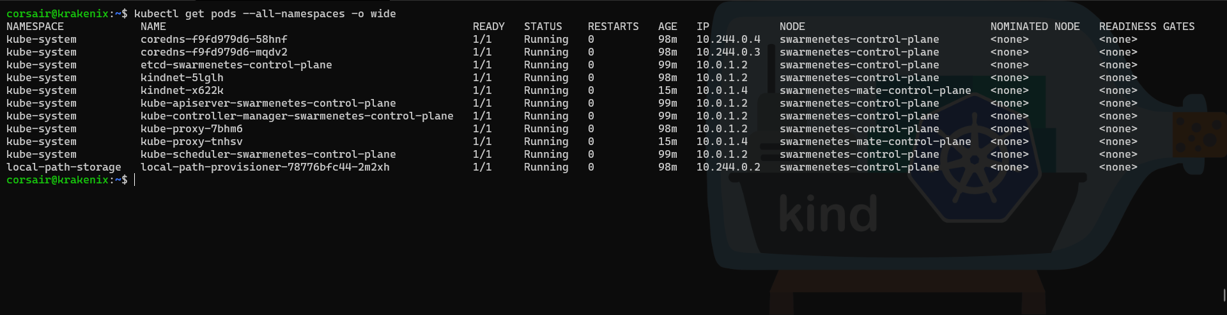Click the NOMINATED NODE column header
This screenshot has width=1227, height=315.
point(1035,26)
